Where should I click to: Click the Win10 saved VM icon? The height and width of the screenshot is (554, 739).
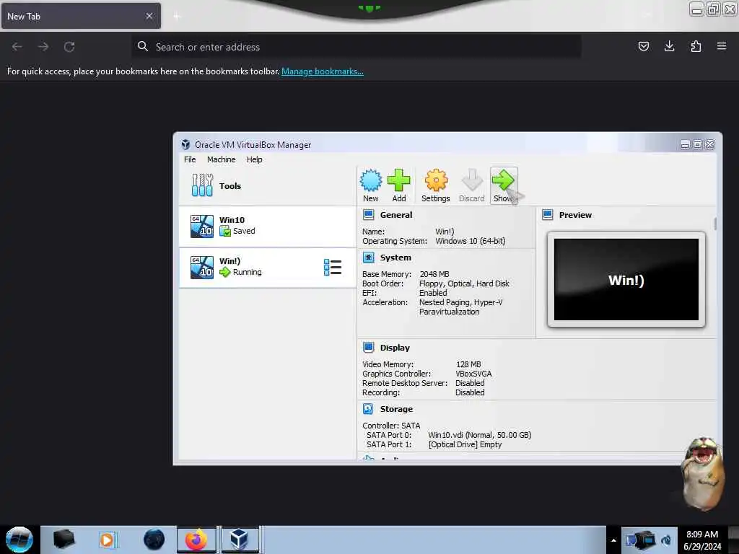point(202,226)
